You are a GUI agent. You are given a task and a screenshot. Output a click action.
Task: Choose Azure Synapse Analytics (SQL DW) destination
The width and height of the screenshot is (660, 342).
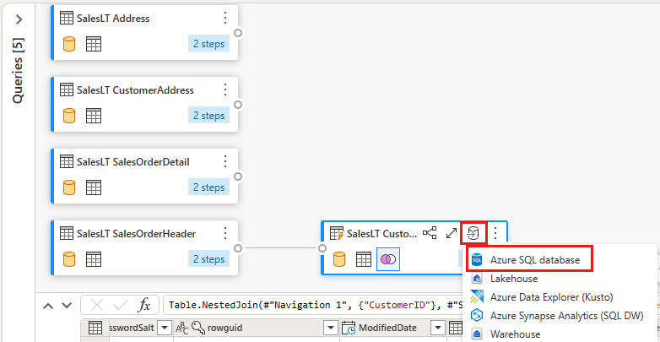[x=566, y=316]
